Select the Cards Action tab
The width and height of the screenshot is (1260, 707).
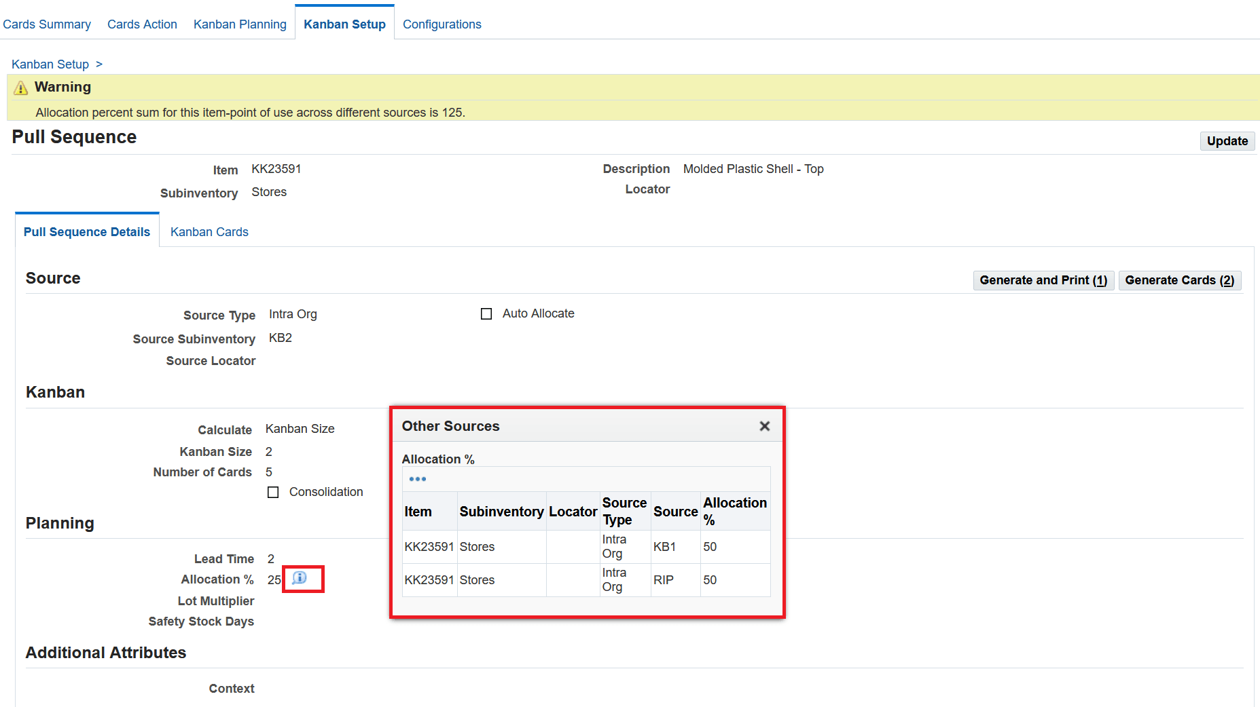(142, 24)
